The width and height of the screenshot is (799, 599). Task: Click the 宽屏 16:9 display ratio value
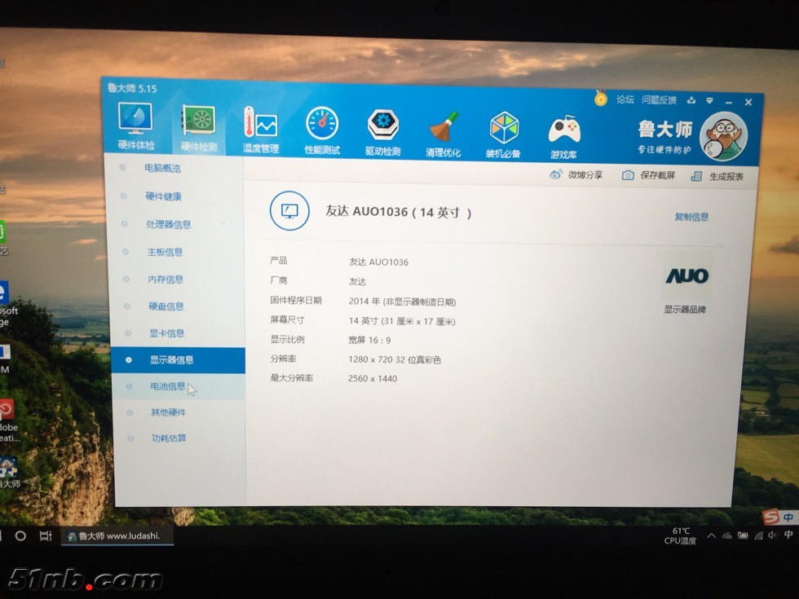369,341
